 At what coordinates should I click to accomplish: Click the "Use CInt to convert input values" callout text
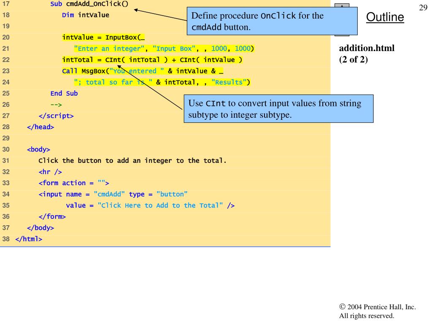275,109
